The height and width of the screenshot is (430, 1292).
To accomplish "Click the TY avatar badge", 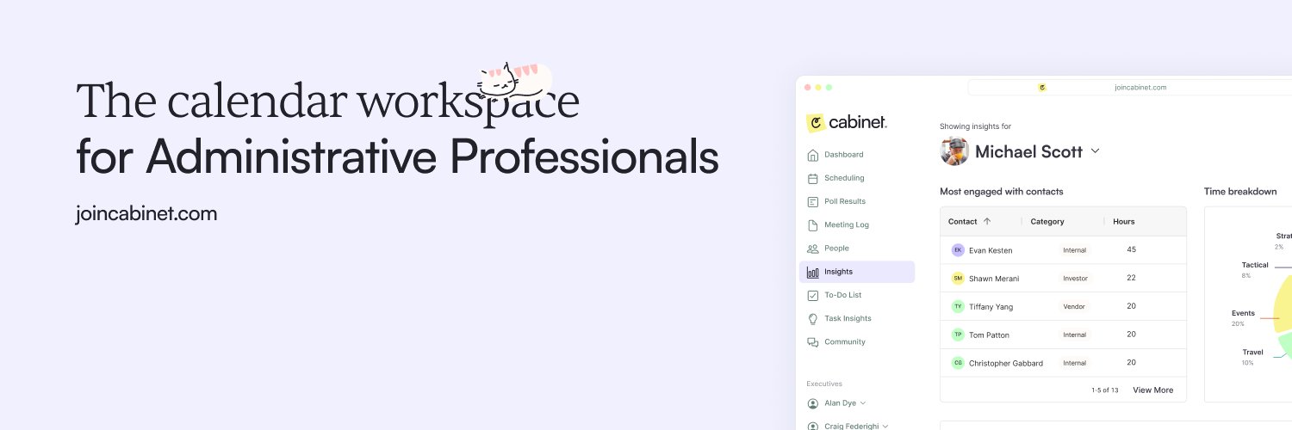I will coord(958,306).
